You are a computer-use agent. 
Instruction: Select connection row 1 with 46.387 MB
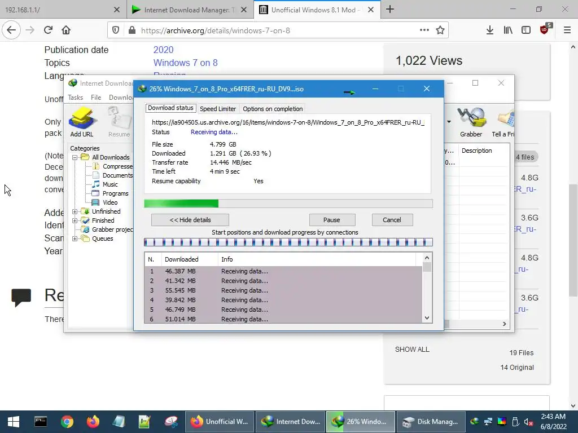tap(283, 271)
